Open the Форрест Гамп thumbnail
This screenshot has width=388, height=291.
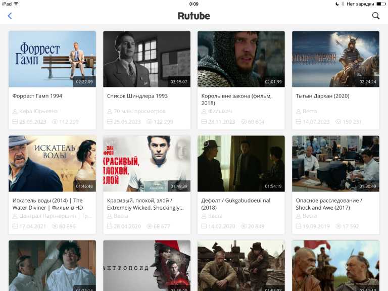pyautogui.click(x=52, y=59)
